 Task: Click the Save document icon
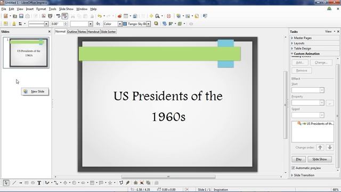coord(21,16)
